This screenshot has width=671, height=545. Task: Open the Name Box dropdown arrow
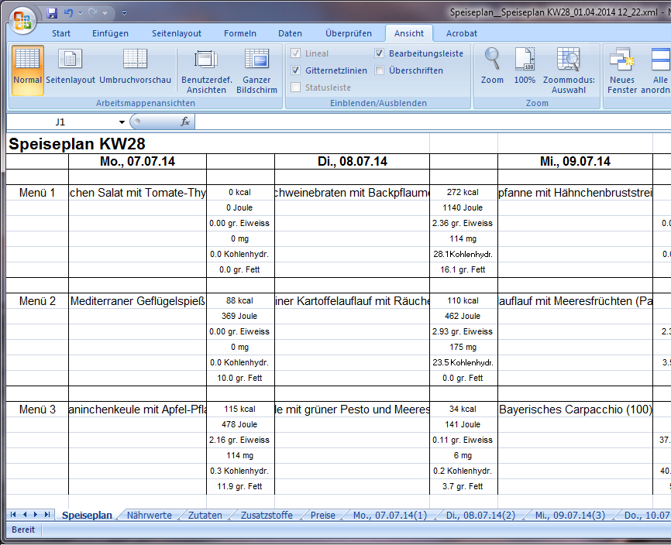click(122, 122)
